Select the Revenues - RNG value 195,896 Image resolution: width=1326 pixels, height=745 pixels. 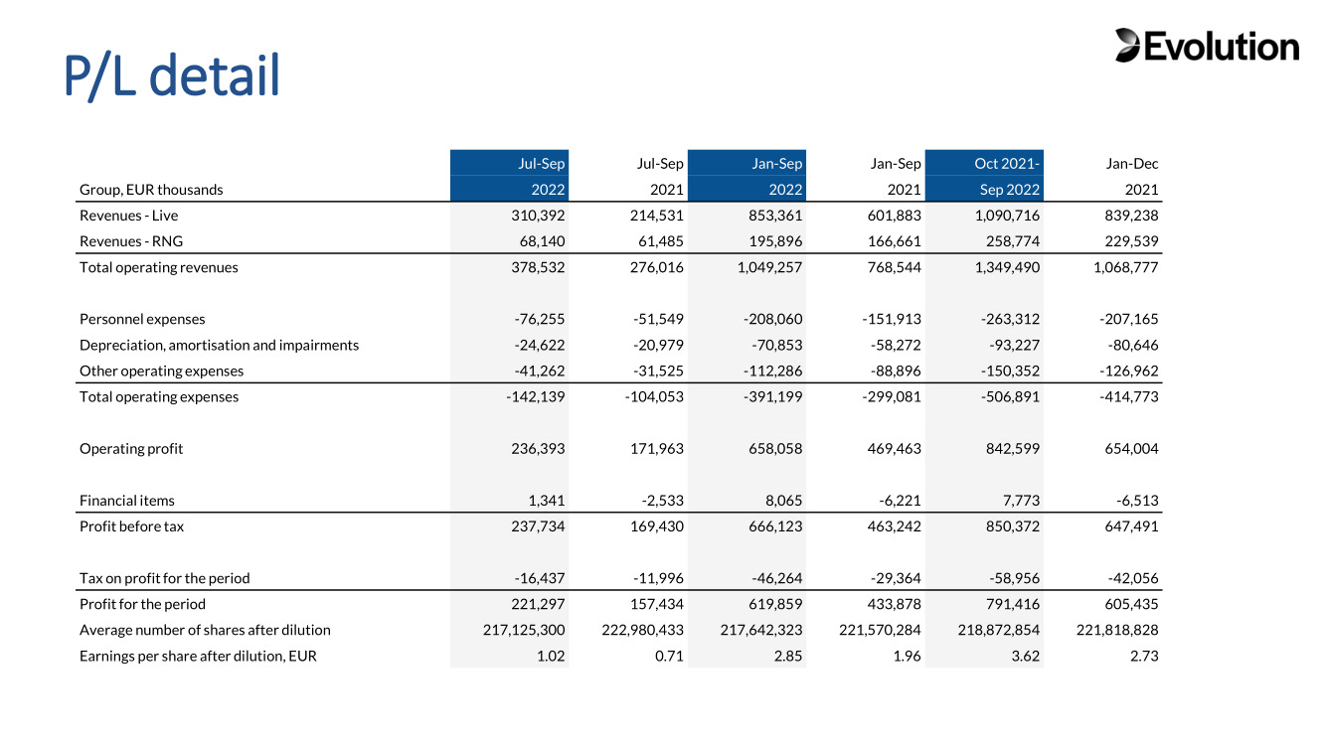pos(776,241)
